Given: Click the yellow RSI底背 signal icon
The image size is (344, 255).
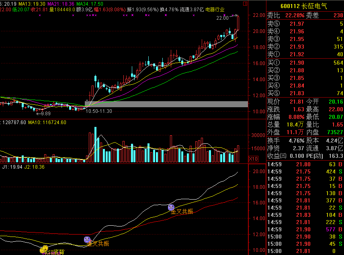Looking at the screenshot, I should pos(44,249).
